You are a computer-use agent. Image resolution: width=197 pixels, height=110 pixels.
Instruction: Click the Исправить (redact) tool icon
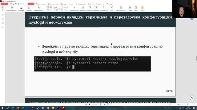[x=21, y=8]
